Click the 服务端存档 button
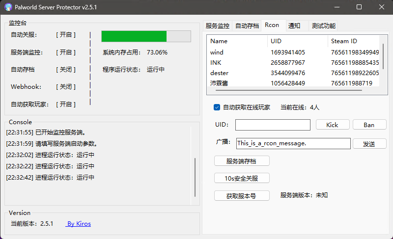This screenshot has width=393, height=239. (x=242, y=161)
